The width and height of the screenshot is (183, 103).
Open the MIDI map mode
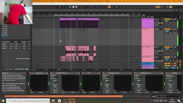point(167,7)
